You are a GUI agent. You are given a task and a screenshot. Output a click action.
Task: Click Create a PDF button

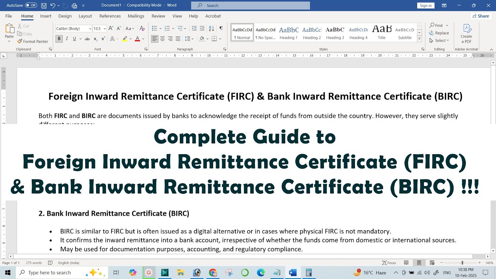(467, 34)
